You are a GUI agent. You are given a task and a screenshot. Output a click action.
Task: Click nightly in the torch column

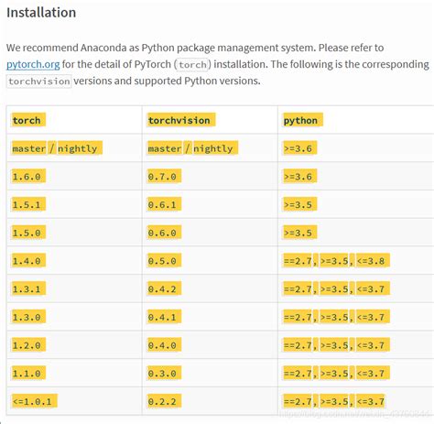point(80,148)
